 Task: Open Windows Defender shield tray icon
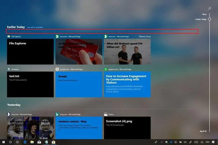(x=166, y=142)
